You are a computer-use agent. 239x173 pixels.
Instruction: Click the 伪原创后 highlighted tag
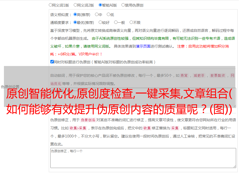tap(88, 120)
